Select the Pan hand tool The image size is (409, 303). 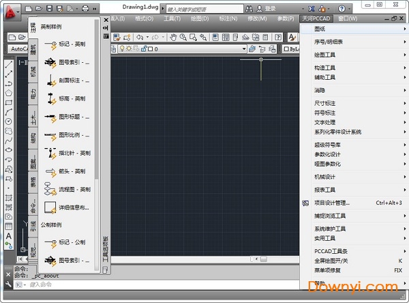click(173, 38)
